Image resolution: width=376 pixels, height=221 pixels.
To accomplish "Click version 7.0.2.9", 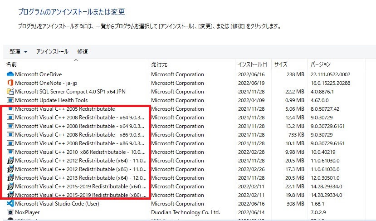I will 318,212.
